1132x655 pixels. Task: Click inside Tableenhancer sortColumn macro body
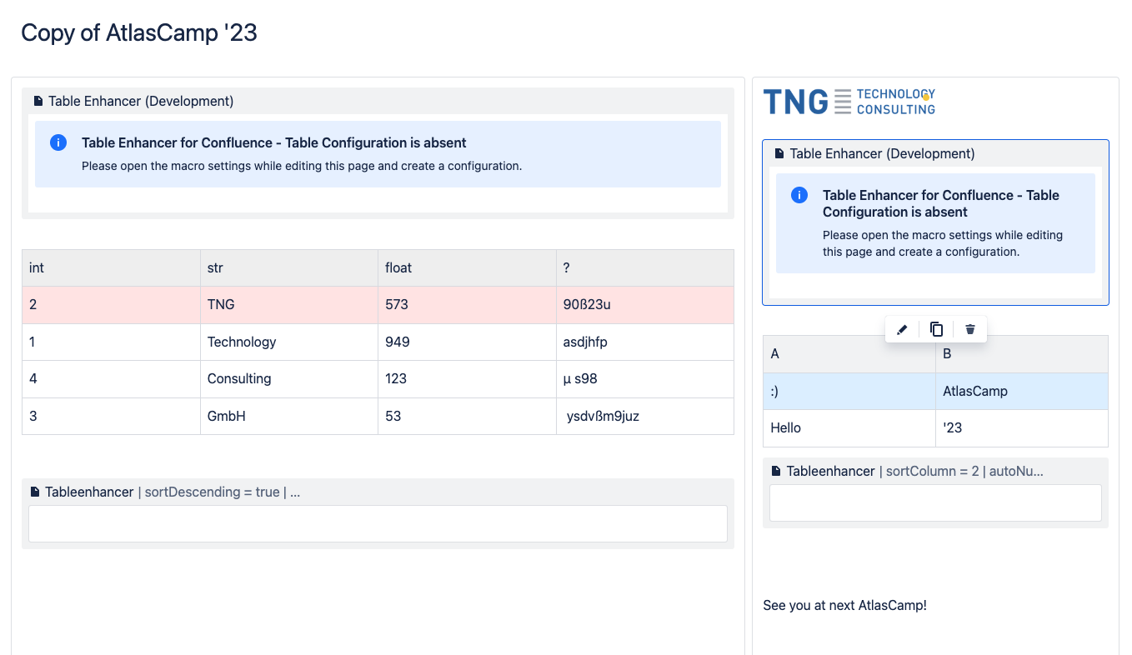[x=935, y=503]
